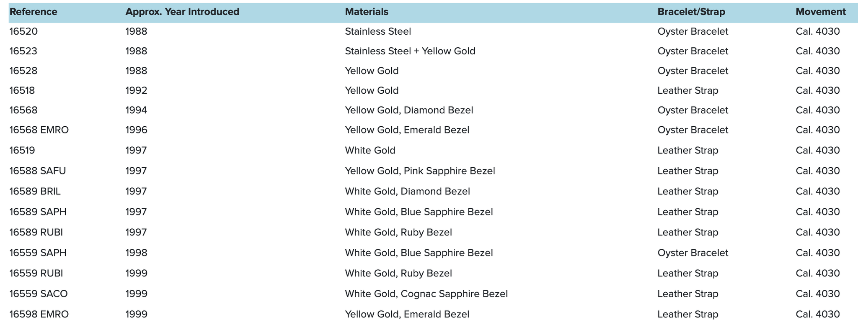Select the 16523 reference cell
Screen dimensions: 858x327
[x=23, y=51]
